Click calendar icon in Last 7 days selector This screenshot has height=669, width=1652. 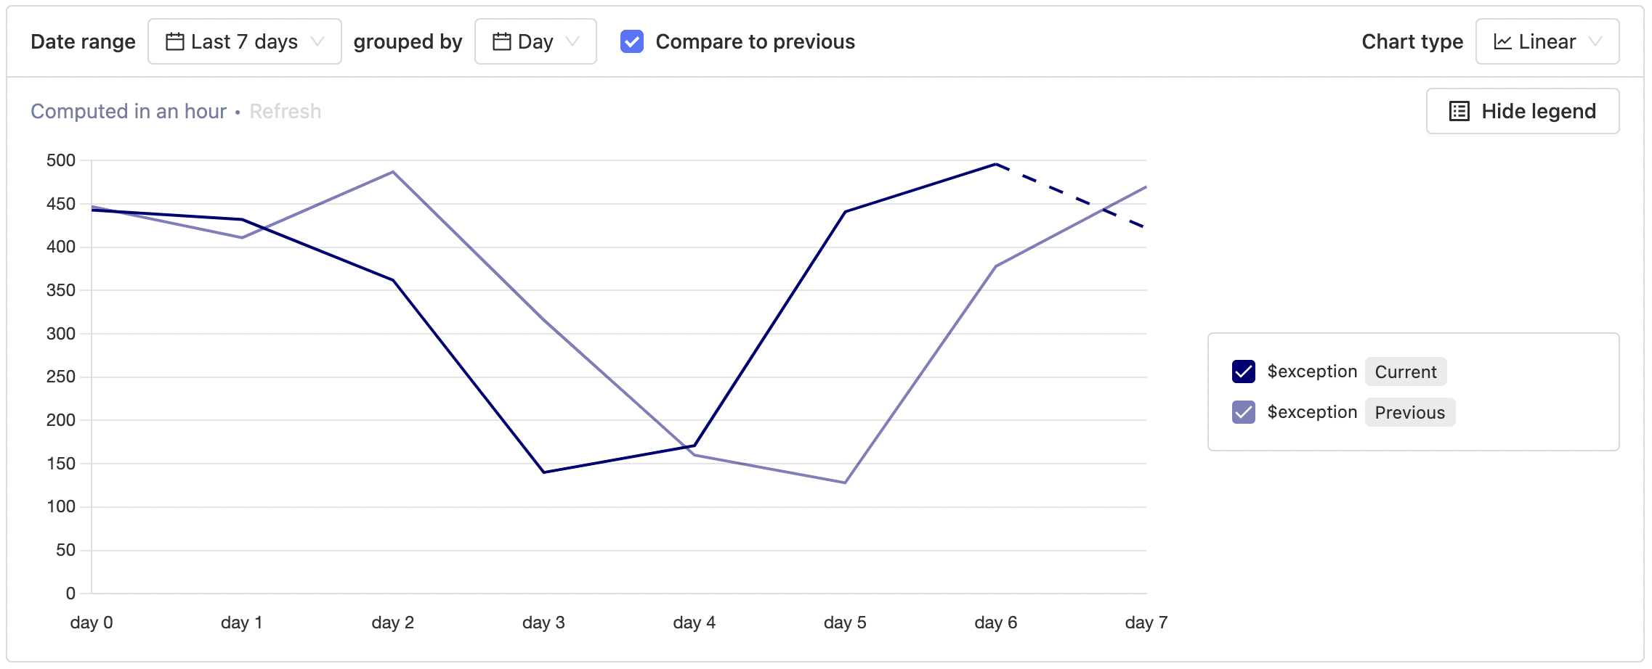point(174,41)
